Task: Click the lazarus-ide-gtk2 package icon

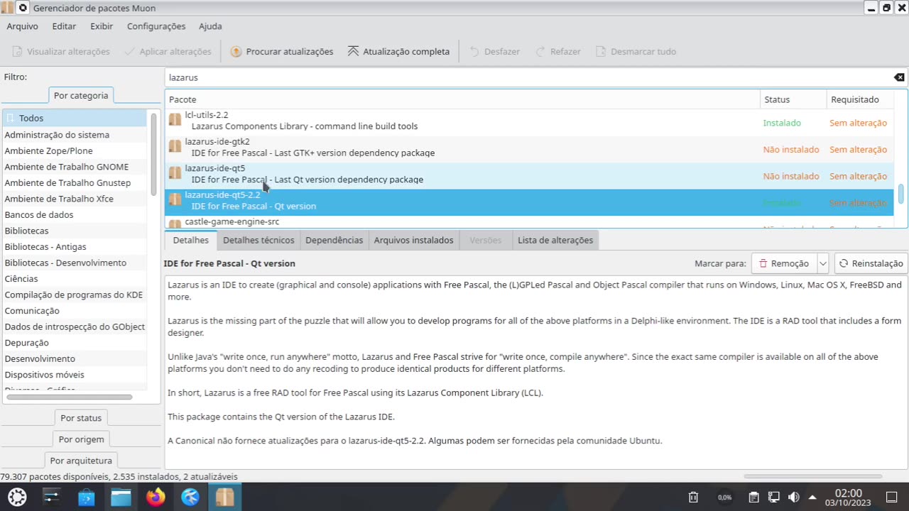Action: click(175, 146)
